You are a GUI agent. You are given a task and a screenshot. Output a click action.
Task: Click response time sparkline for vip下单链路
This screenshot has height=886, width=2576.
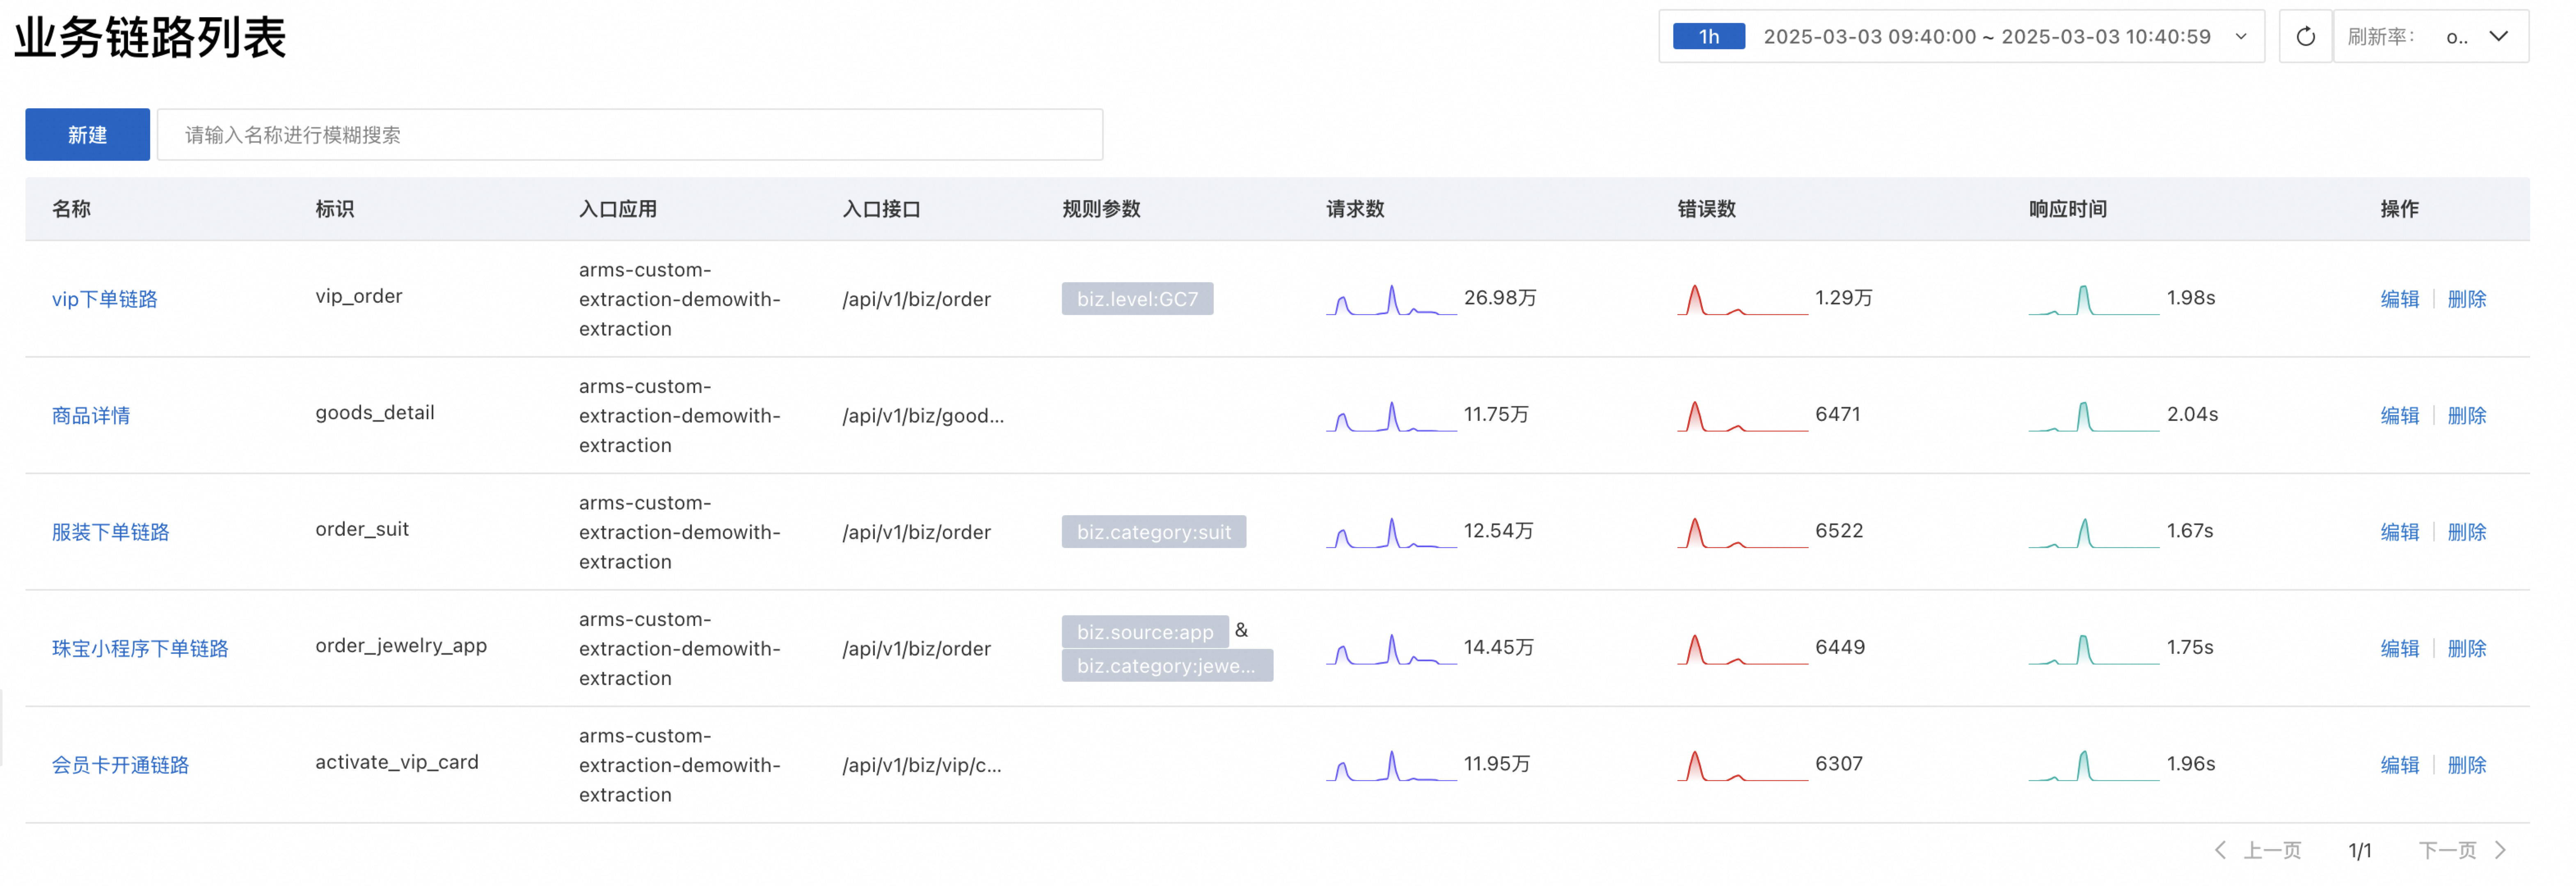point(2093,299)
